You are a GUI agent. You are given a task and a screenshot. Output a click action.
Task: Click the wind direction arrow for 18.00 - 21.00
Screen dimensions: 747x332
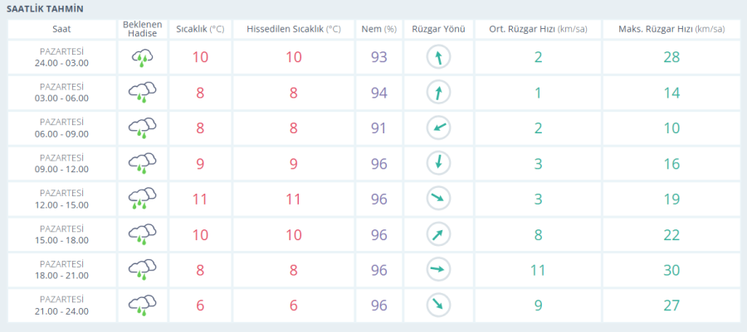tap(438, 270)
